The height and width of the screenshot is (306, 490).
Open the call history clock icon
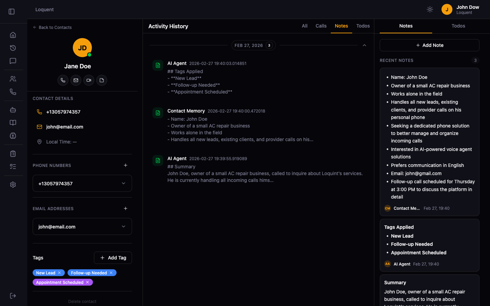pyautogui.click(x=13, y=48)
